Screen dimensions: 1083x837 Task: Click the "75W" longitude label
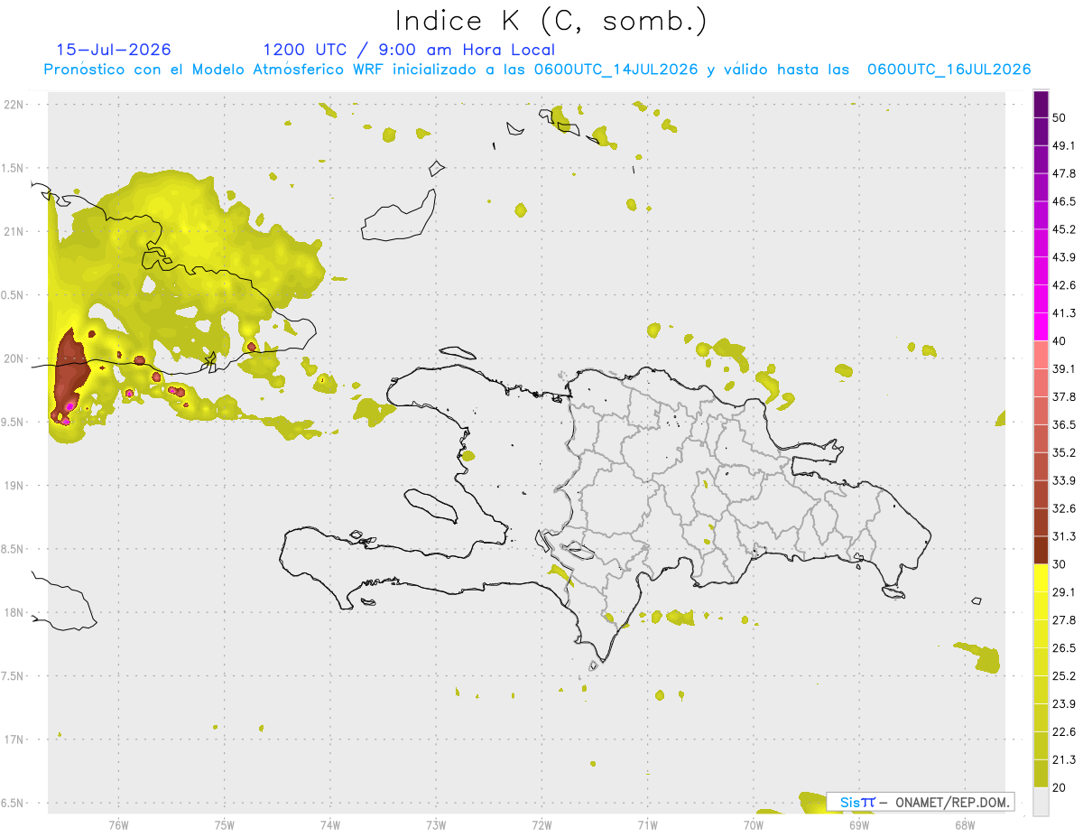(x=224, y=824)
